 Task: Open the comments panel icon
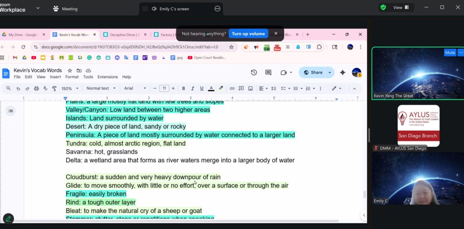click(x=268, y=72)
